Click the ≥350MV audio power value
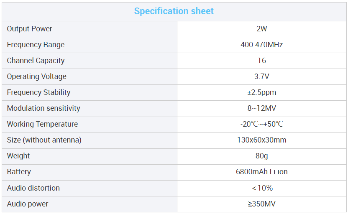Viewport: 348px width, 214px height. coord(262,204)
